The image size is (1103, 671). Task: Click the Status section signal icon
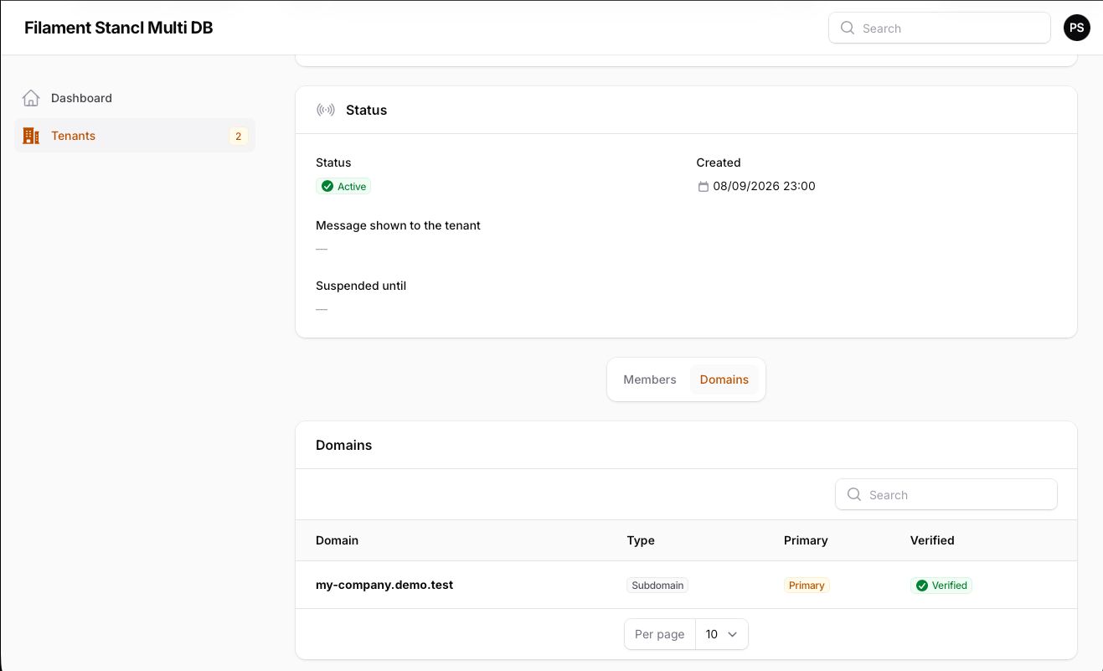tap(326, 110)
